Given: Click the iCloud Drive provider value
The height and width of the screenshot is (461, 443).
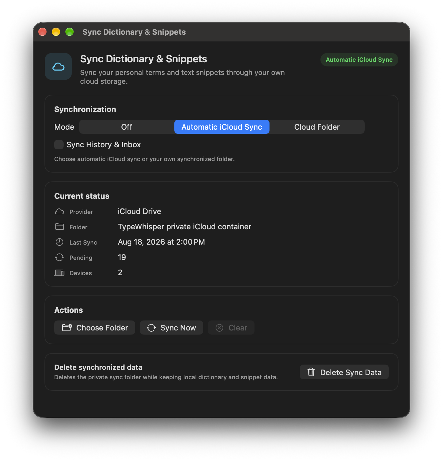Looking at the screenshot, I should click(139, 211).
